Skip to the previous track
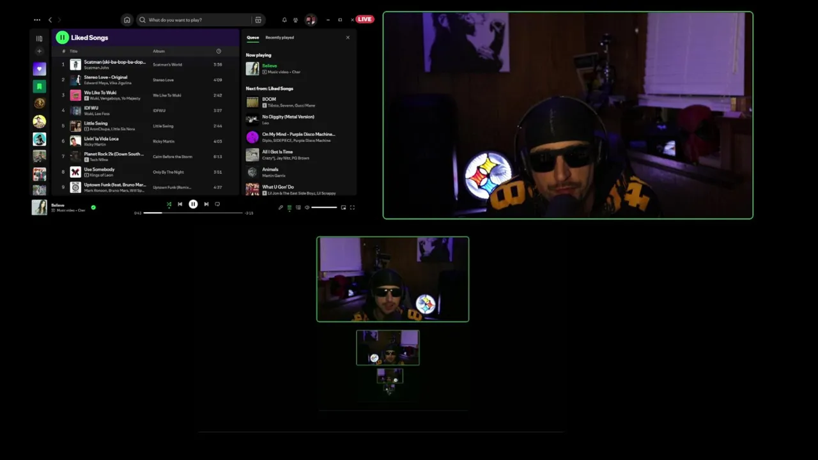818x460 pixels. [x=180, y=204]
